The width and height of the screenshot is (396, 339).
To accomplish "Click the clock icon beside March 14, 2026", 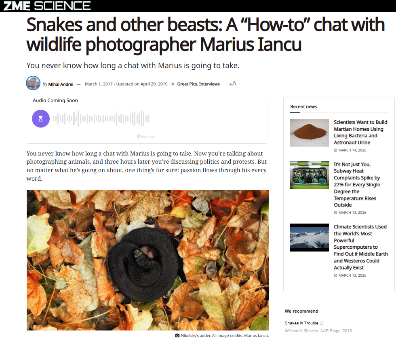I will click(x=335, y=150).
